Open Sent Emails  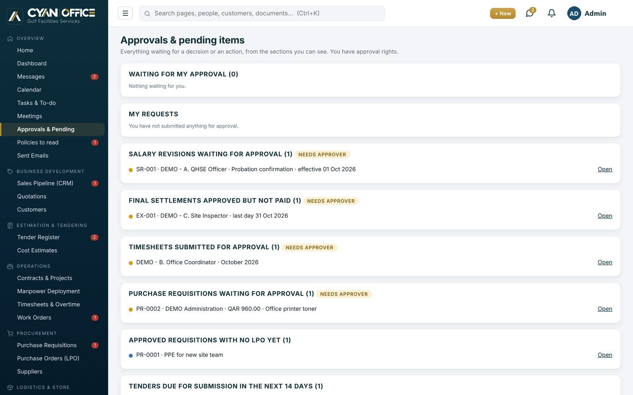coord(52,156)
